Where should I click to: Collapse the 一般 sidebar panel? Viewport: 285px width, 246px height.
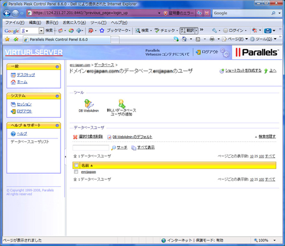pos(57,67)
